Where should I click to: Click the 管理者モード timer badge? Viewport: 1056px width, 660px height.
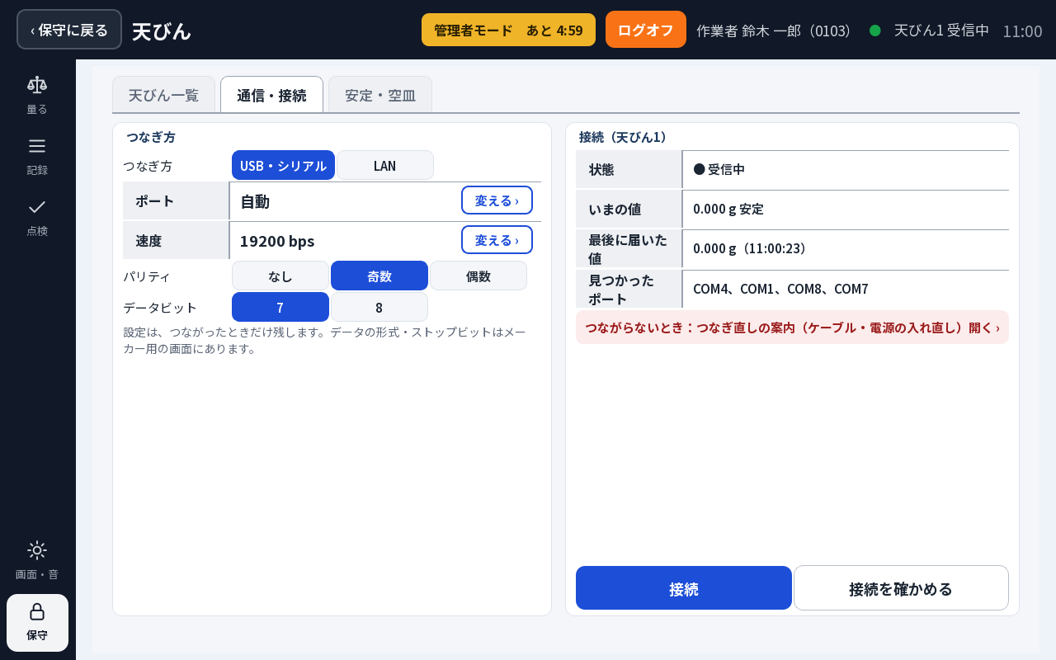[x=508, y=30]
